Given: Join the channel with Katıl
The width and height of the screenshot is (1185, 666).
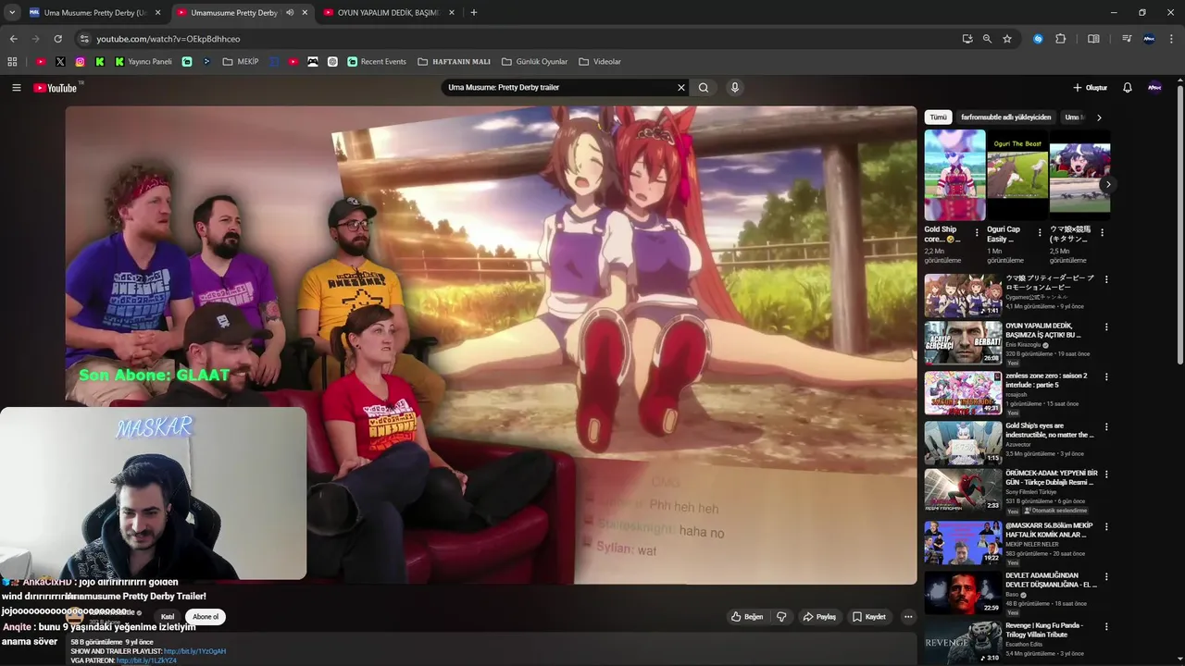Looking at the screenshot, I should (x=168, y=617).
